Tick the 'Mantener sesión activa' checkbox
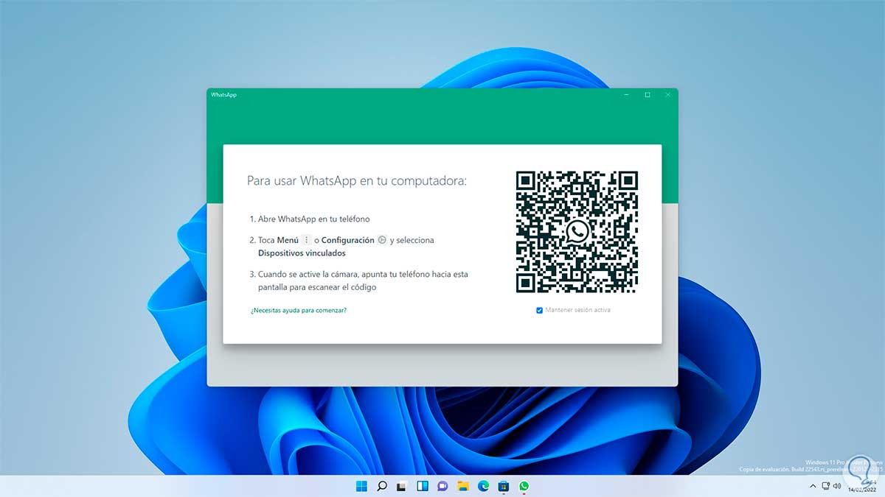Image resolution: width=885 pixels, height=497 pixels. (540, 310)
